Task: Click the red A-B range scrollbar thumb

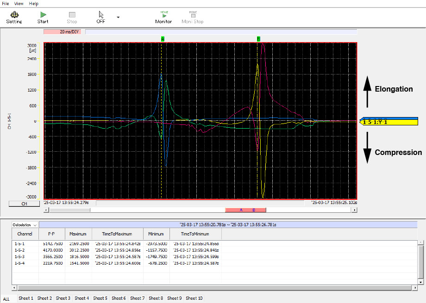Action: coord(245,210)
